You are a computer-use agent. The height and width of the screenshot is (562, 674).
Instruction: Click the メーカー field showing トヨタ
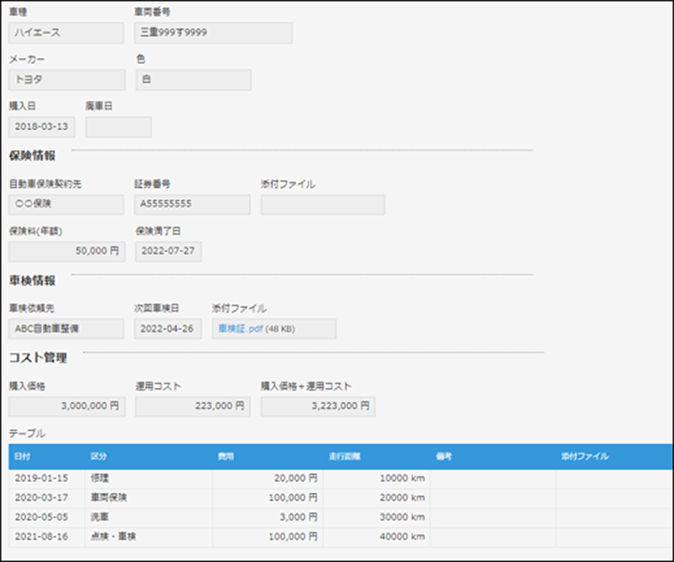pyautogui.click(x=66, y=80)
